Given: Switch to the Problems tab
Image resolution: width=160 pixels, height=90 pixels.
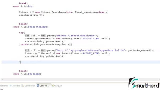Looking at the screenshot, I should click(x=4, y=86).
